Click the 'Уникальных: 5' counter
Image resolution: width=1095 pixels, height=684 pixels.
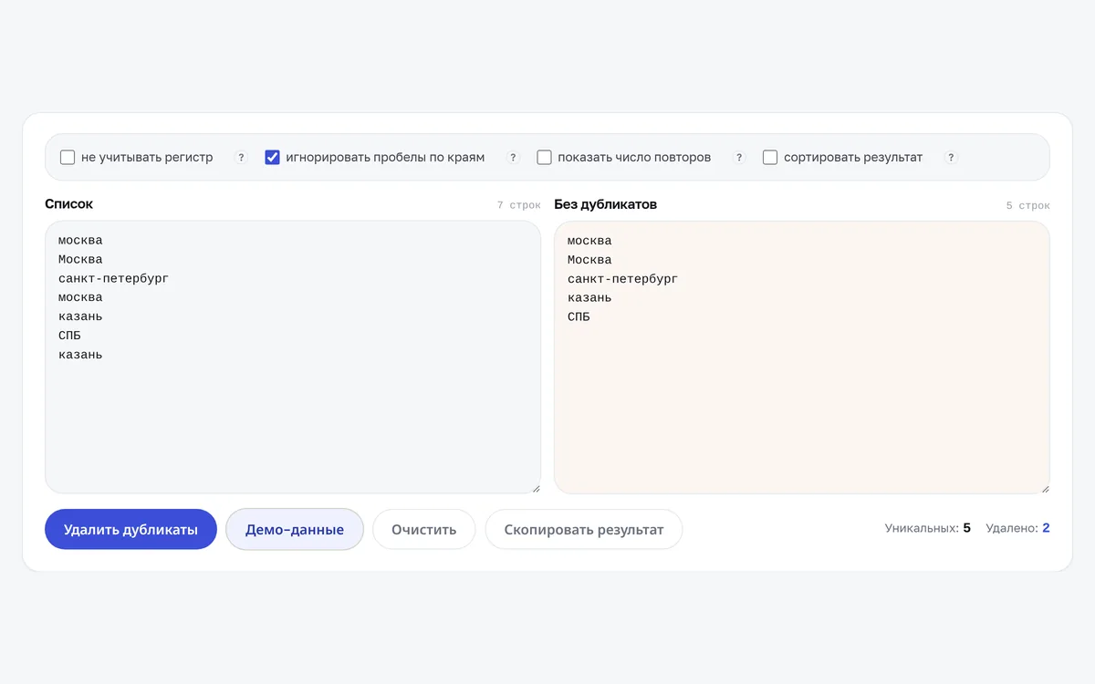927,528
